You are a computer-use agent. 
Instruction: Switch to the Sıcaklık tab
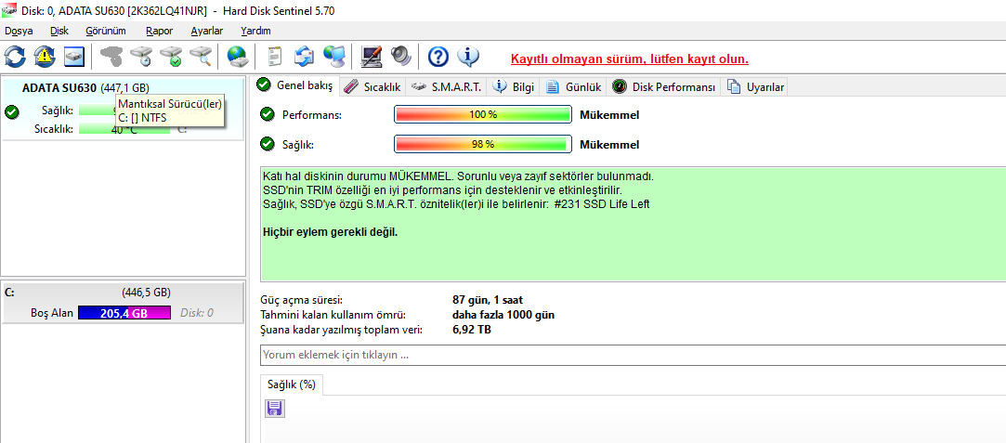tap(372, 87)
